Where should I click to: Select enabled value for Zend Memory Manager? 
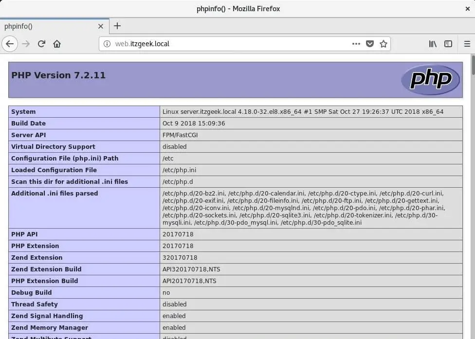pos(174,327)
